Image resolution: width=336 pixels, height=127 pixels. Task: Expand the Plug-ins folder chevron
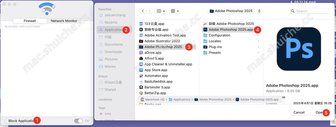(258, 47)
